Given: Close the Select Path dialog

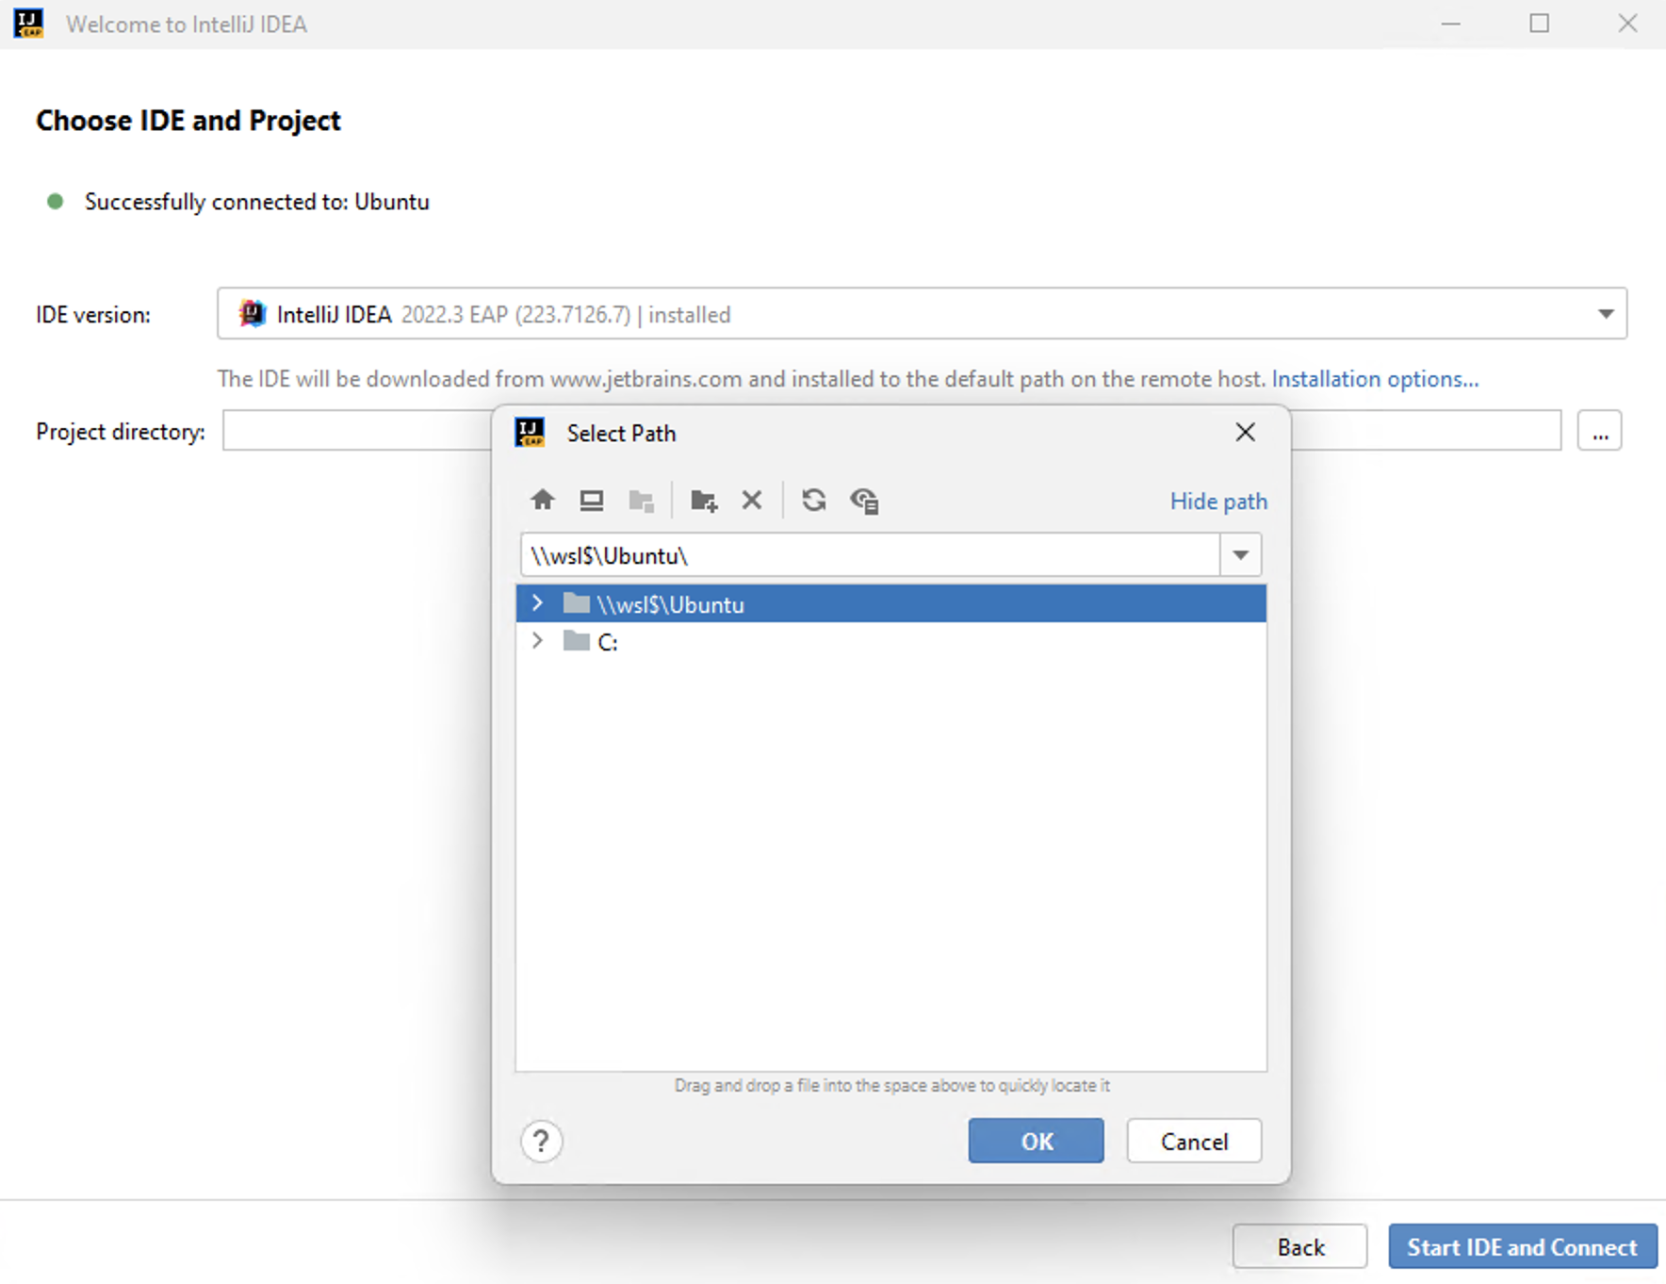Looking at the screenshot, I should tap(1244, 432).
